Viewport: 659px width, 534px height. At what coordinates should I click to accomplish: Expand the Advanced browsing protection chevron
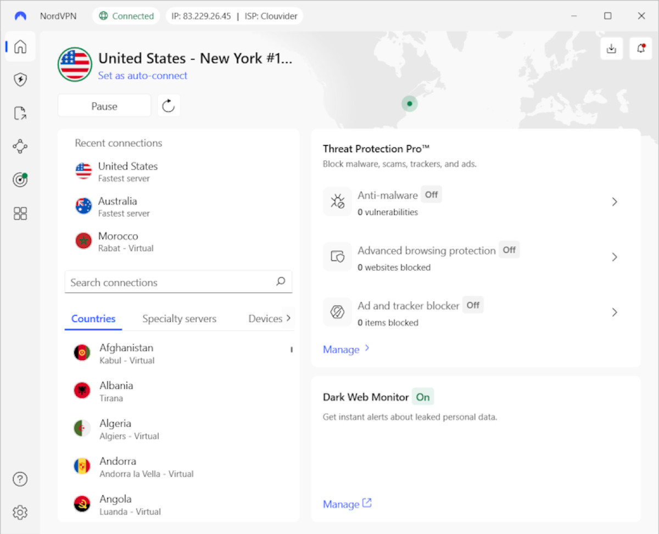point(615,257)
